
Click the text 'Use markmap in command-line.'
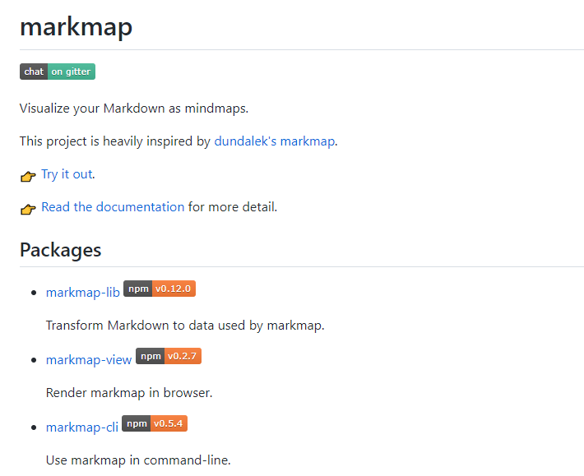point(138,460)
